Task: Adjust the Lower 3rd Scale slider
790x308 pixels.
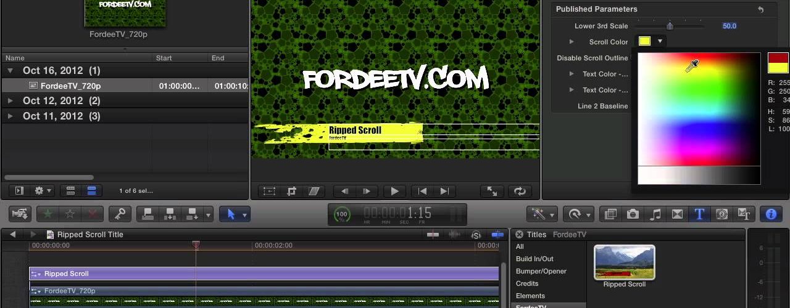Action: tap(670, 26)
